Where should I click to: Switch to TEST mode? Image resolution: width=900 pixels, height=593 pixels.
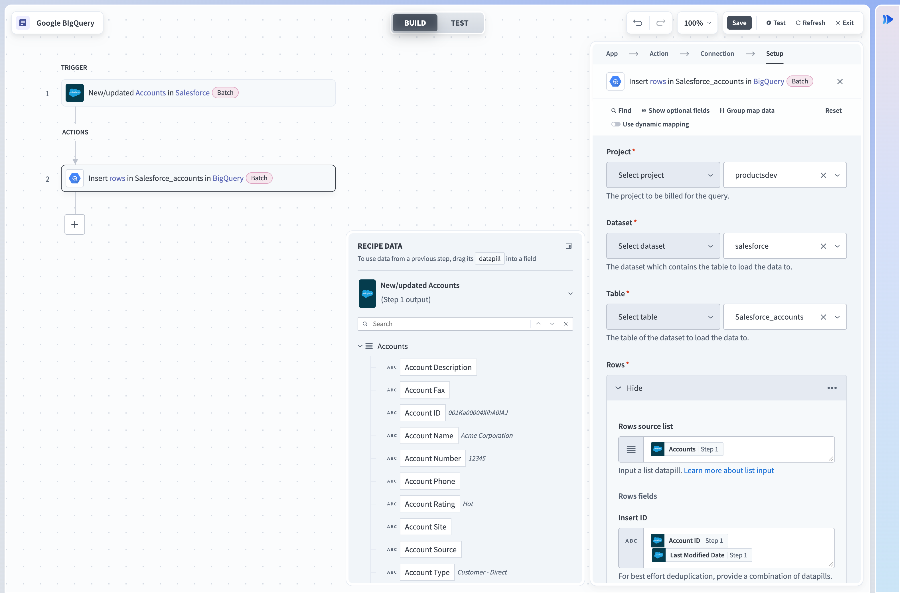point(459,23)
